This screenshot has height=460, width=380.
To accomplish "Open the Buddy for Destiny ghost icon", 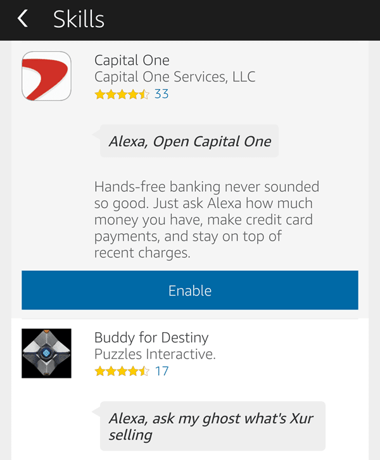I will tap(46, 353).
